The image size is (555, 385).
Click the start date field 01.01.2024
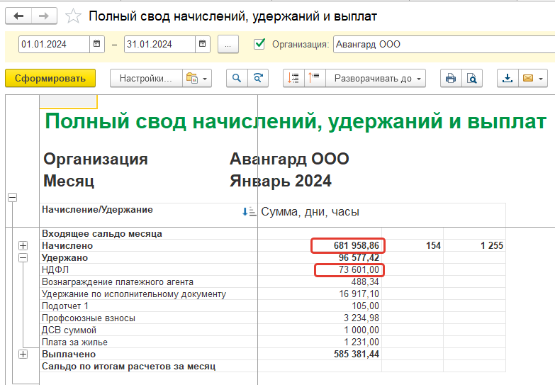[x=54, y=44]
